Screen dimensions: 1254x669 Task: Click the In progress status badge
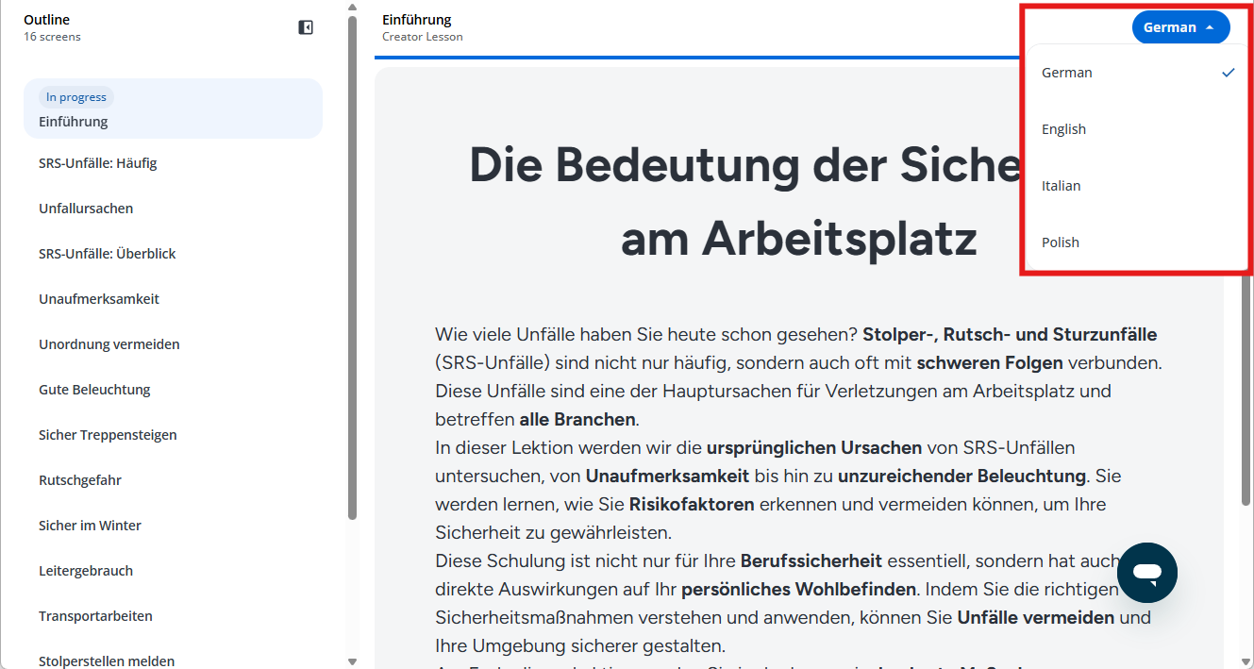tap(76, 97)
